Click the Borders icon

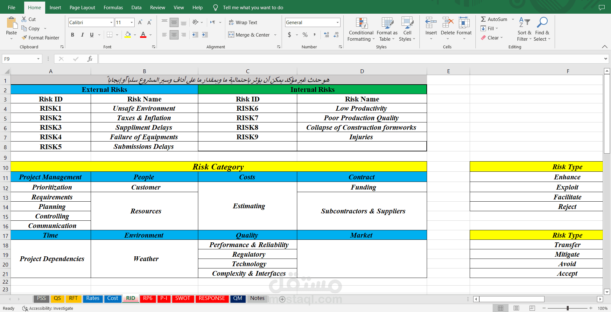(110, 35)
